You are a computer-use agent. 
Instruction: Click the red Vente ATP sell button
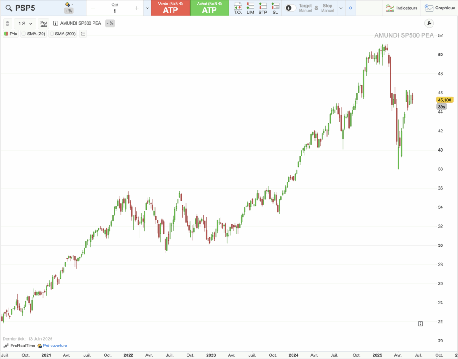coord(170,8)
